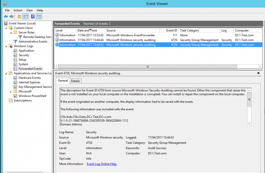Open the Help question mark toolbar icon
265x173 pixels.
pos(33,17)
